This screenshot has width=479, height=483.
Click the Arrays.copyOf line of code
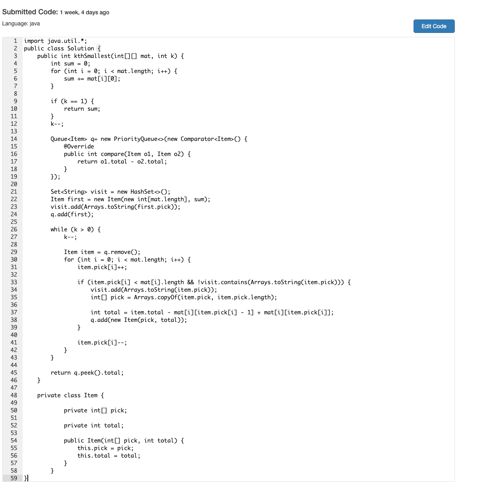point(184,297)
